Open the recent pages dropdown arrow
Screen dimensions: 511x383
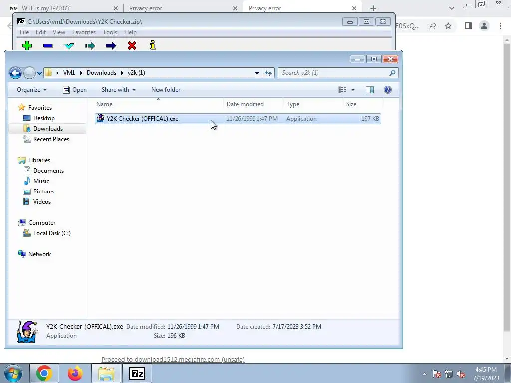point(39,73)
